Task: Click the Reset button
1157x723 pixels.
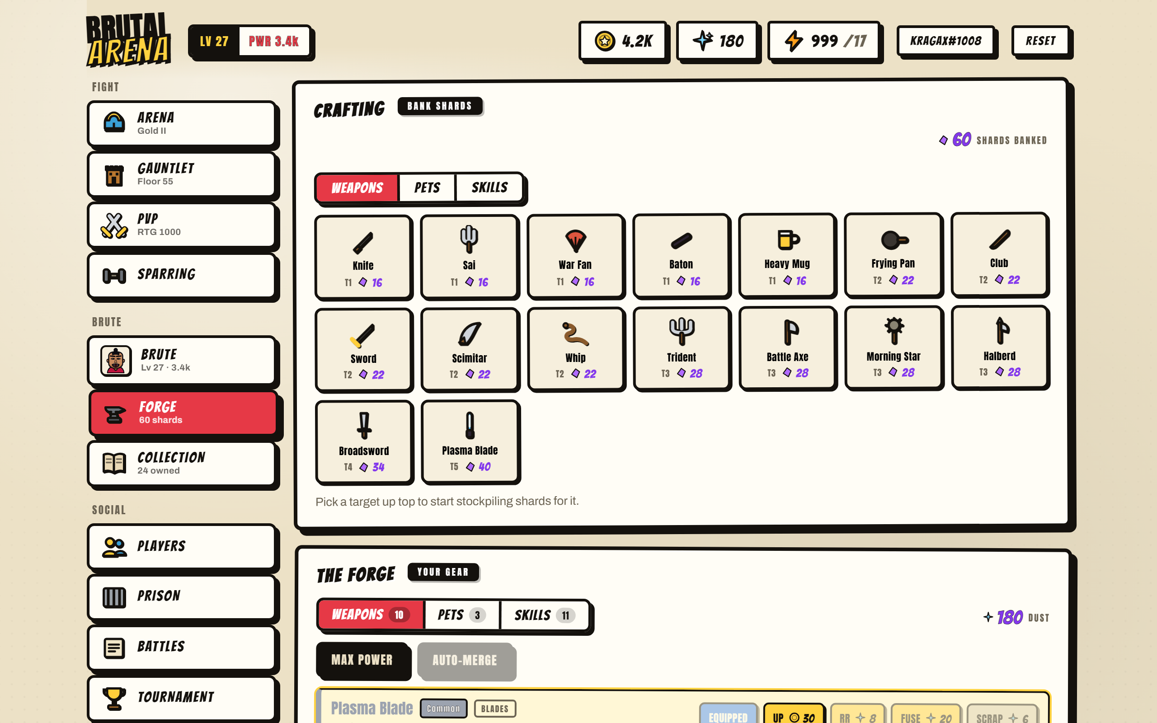Action: tap(1040, 41)
